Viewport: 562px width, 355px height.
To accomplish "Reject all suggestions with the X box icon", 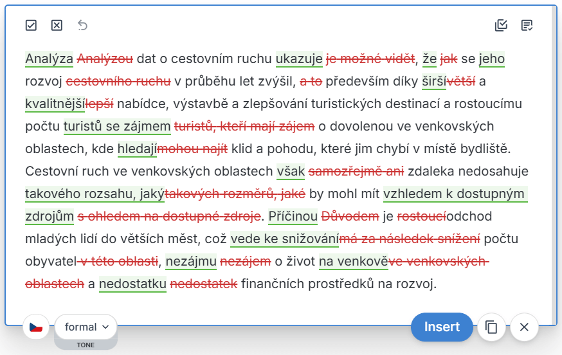I will (57, 26).
